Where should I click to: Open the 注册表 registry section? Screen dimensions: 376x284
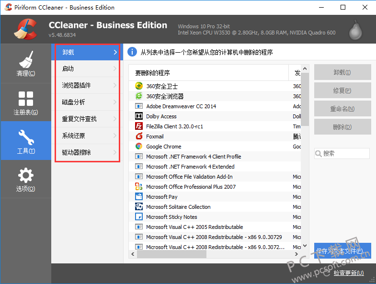26,102
